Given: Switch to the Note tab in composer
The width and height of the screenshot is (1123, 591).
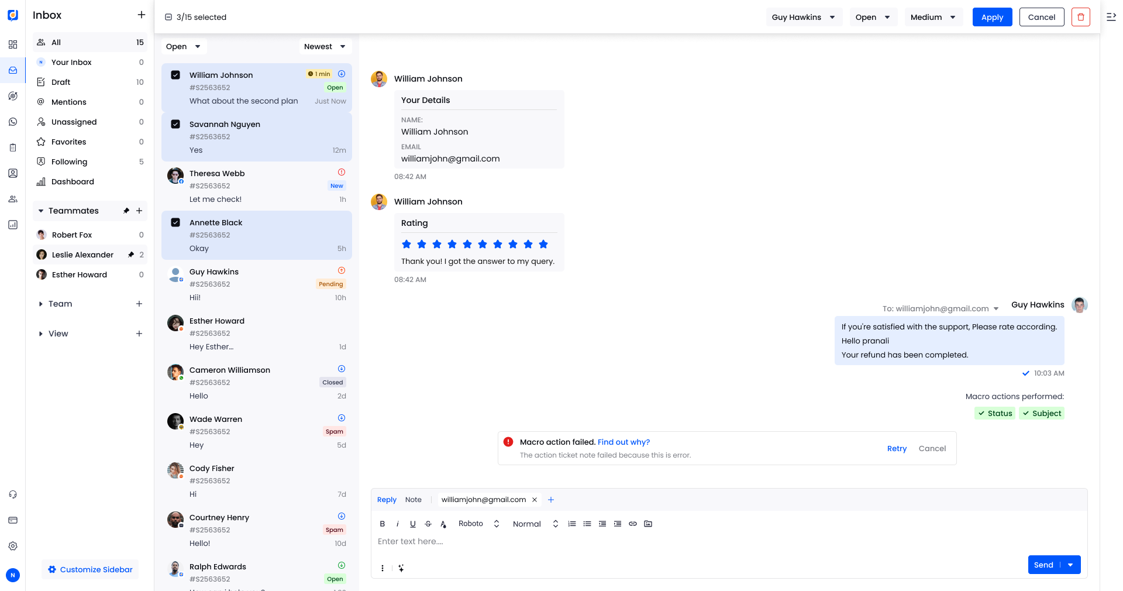Looking at the screenshot, I should [414, 500].
